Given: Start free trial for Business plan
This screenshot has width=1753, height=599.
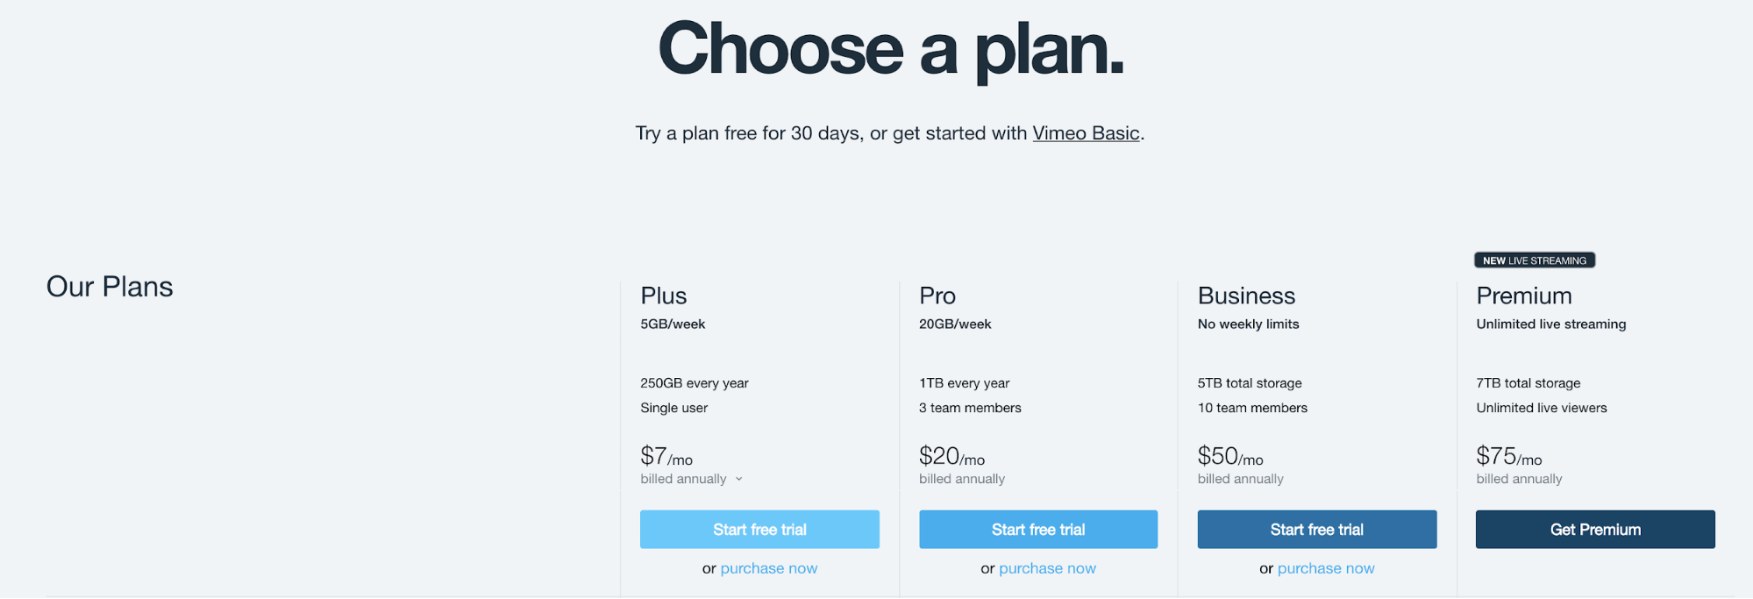Looking at the screenshot, I should (1317, 530).
